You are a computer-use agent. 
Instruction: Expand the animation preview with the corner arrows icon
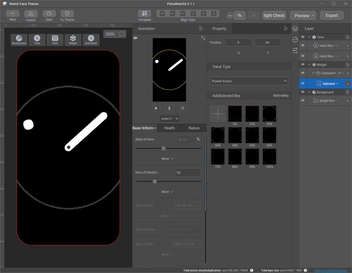[203, 38]
